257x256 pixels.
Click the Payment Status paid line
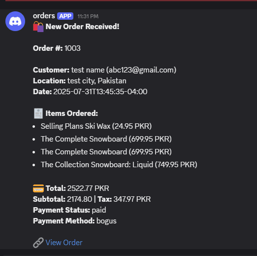pos(69,210)
